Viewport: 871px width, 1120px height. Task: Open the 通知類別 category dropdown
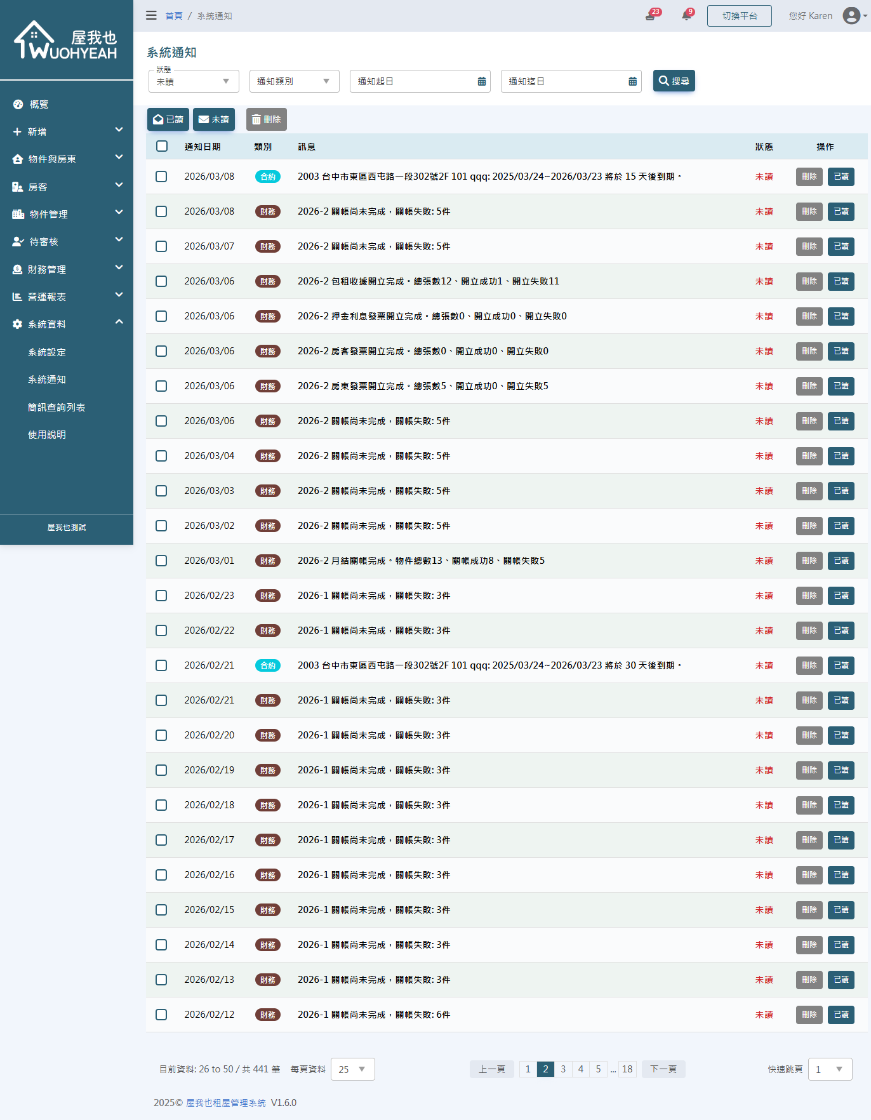(x=294, y=81)
